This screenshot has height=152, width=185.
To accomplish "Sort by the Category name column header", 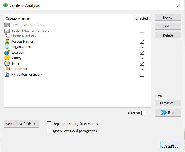I will (x=68, y=18).
